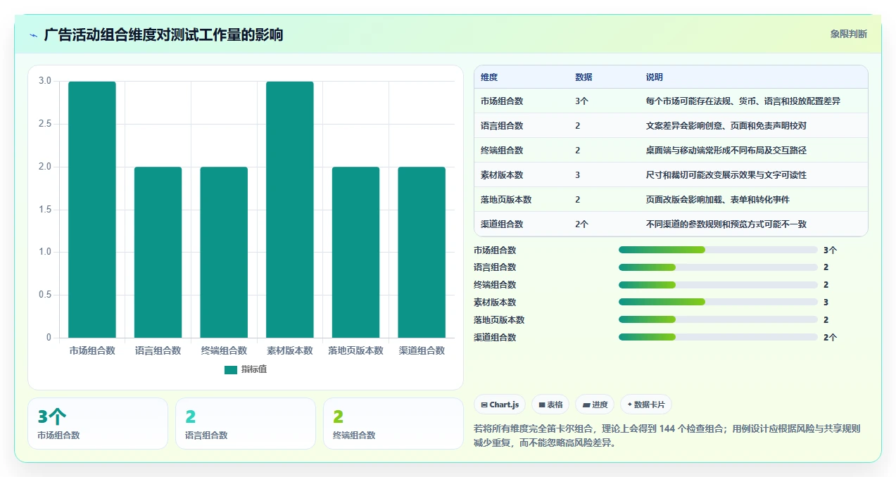Viewport: 896px width, 477px height.
Task: Select the 语言组合数 bar in the chart
Action: point(158,253)
